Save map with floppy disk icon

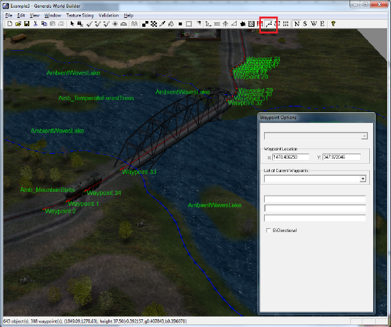[x=27, y=24]
